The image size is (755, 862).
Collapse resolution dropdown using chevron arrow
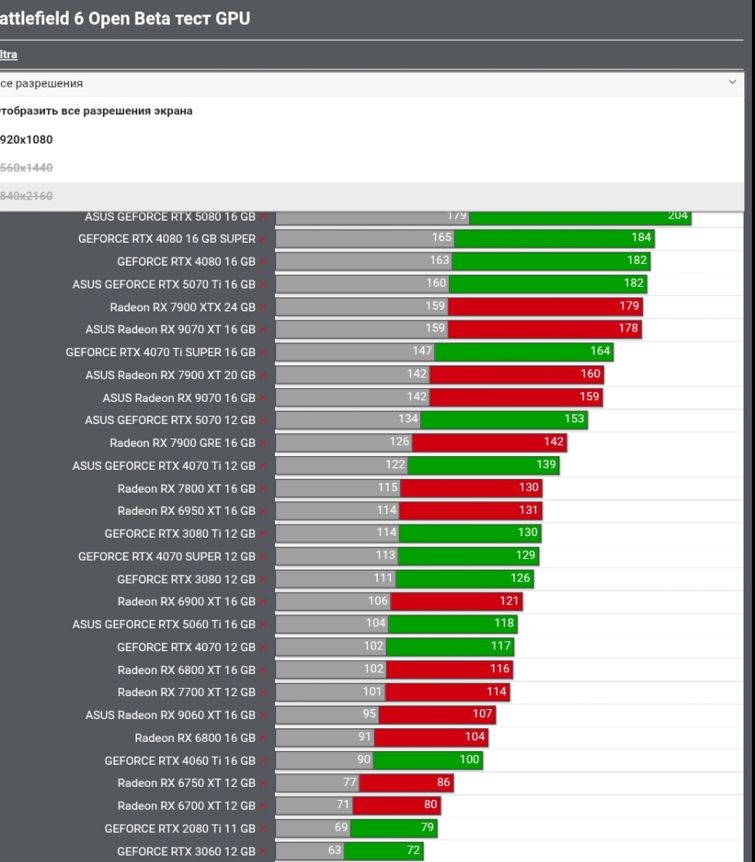pyautogui.click(x=732, y=83)
